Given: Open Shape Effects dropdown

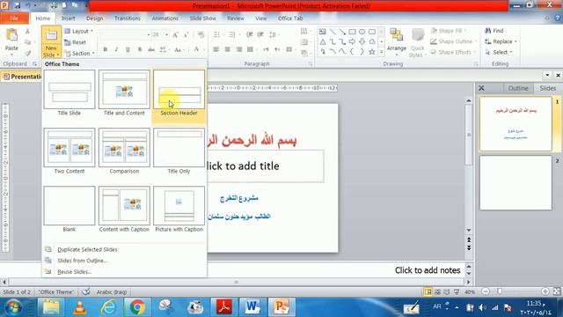Looking at the screenshot, I should click(x=453, y=53).
